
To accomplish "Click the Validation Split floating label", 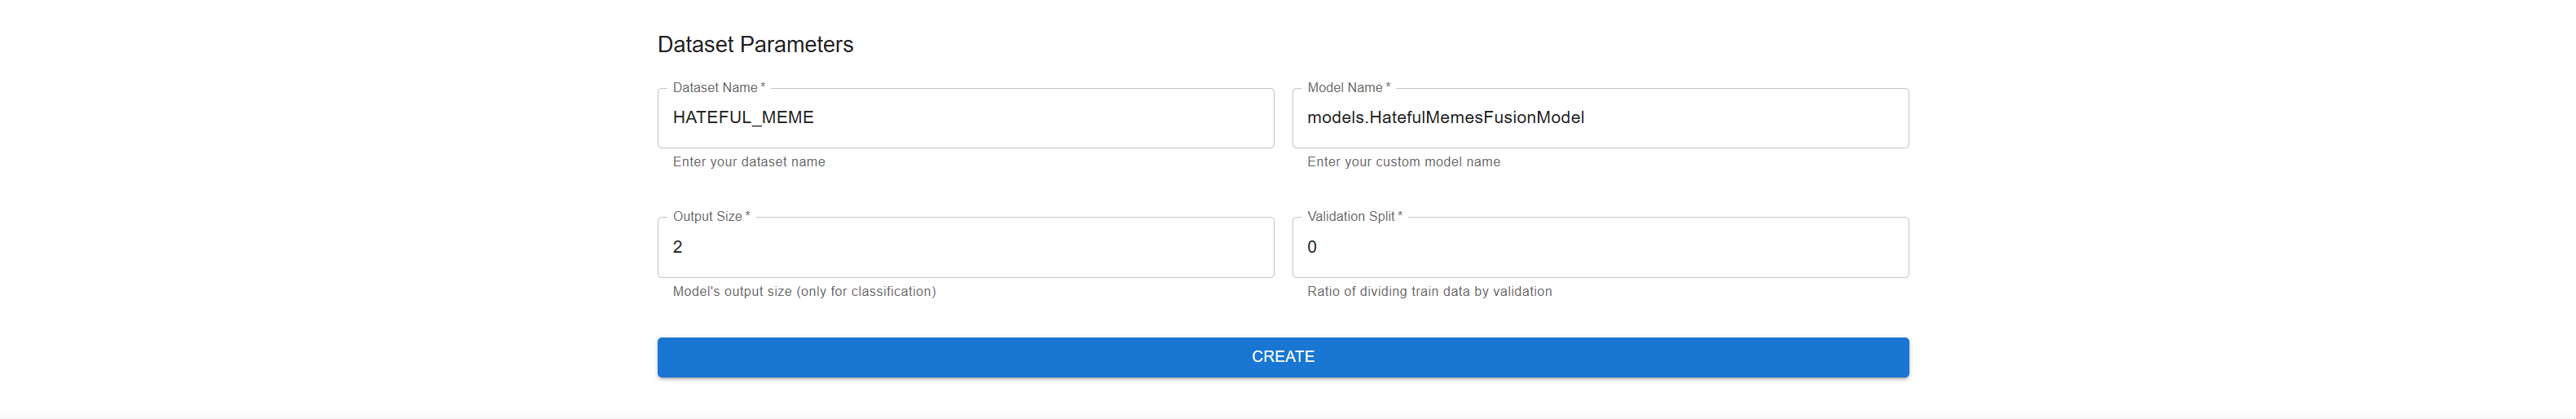I will (x=1350, y=217).
